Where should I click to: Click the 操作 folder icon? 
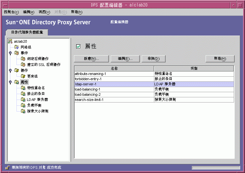click(16, 70)
